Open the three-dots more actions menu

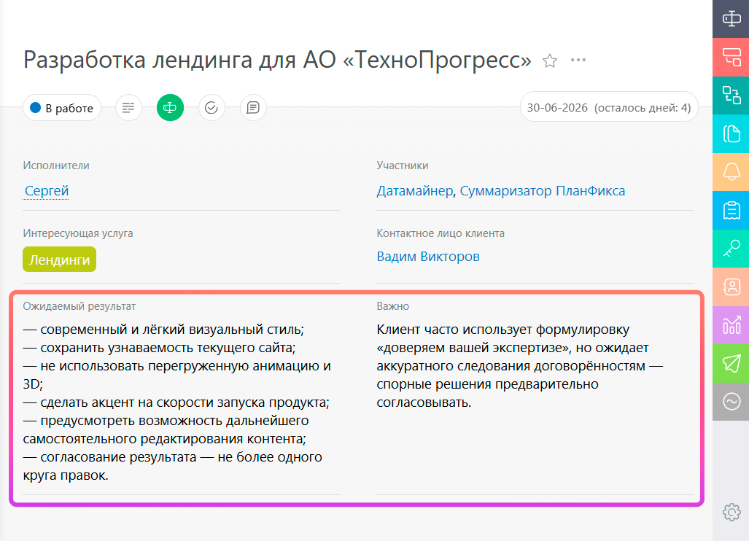pos(578,61)
